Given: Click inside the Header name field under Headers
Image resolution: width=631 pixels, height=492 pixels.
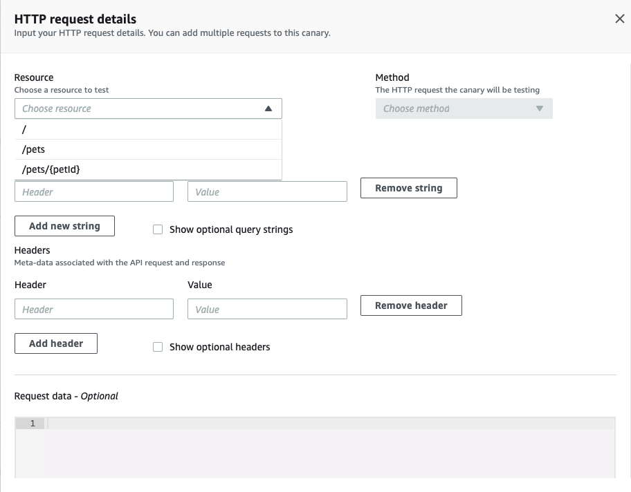Looking at the screenshot, I should tap(93, 309).
